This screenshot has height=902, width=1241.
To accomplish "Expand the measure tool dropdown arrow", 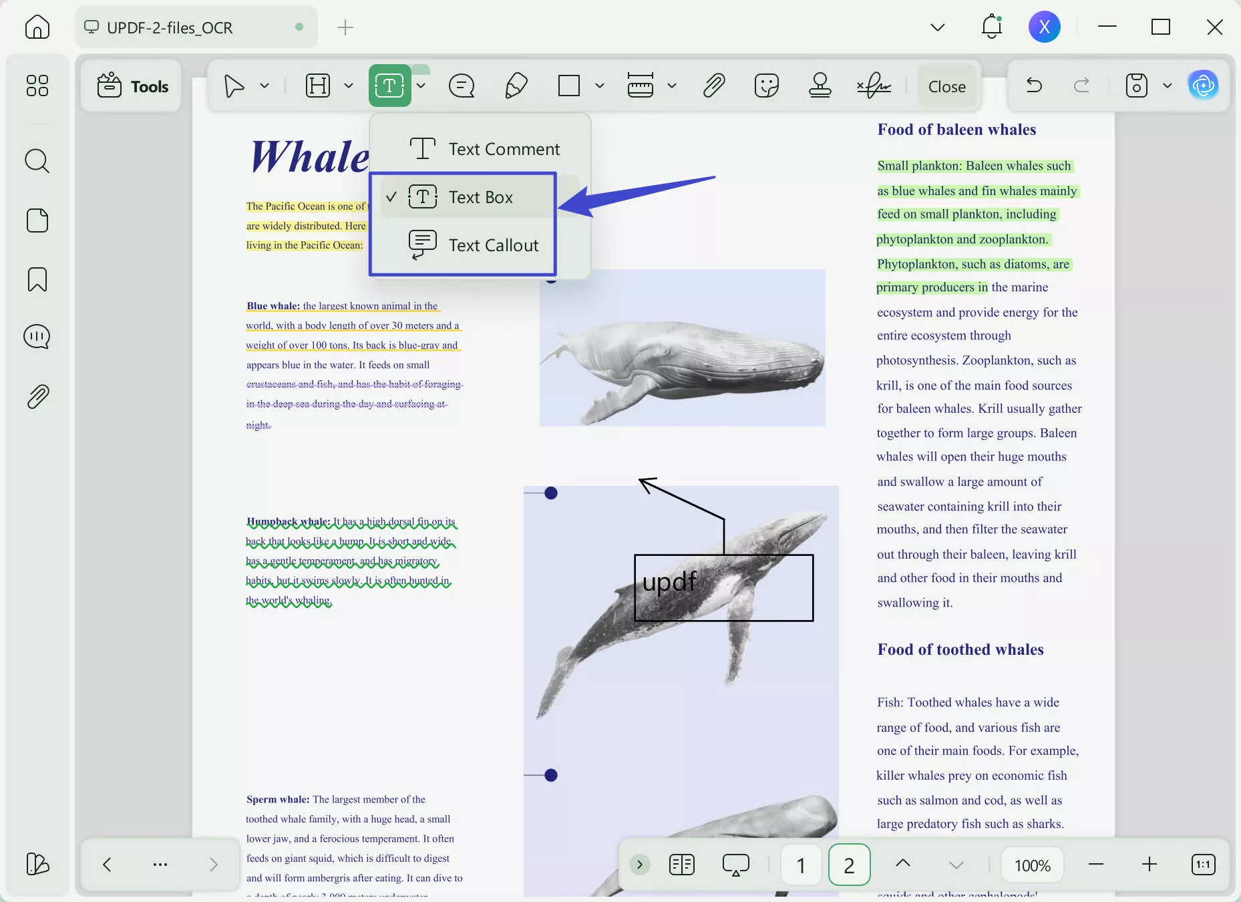I will point(672,86).
